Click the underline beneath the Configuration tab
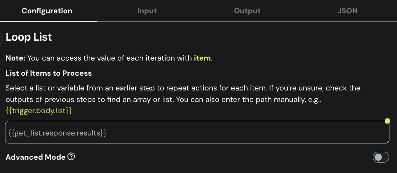The width and height of the screenshot is (397, 173). [x=48, y=21]
